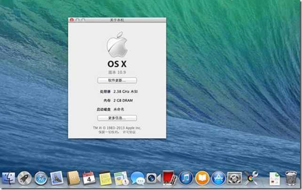This screenshot has width=302, height=190.
Task: Open iTunes music note icon
Action: [186, 178]
